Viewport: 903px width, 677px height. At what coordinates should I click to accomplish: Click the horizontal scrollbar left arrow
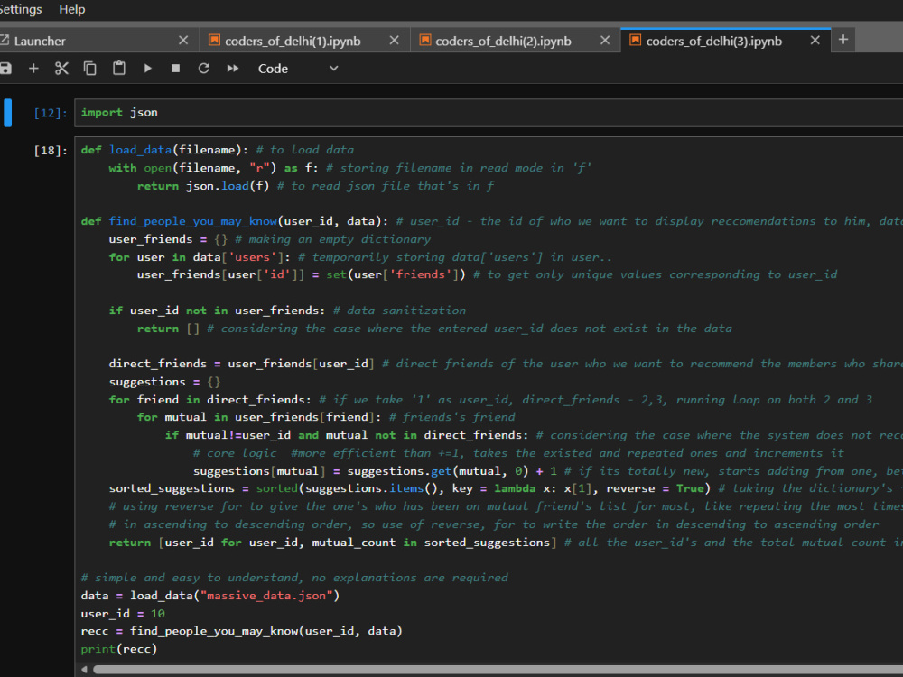84,669
